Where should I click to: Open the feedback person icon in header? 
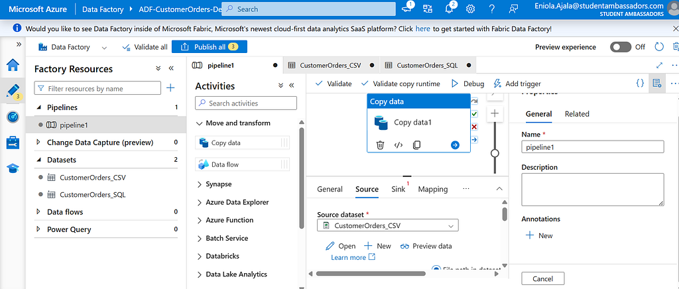point(513,9)
